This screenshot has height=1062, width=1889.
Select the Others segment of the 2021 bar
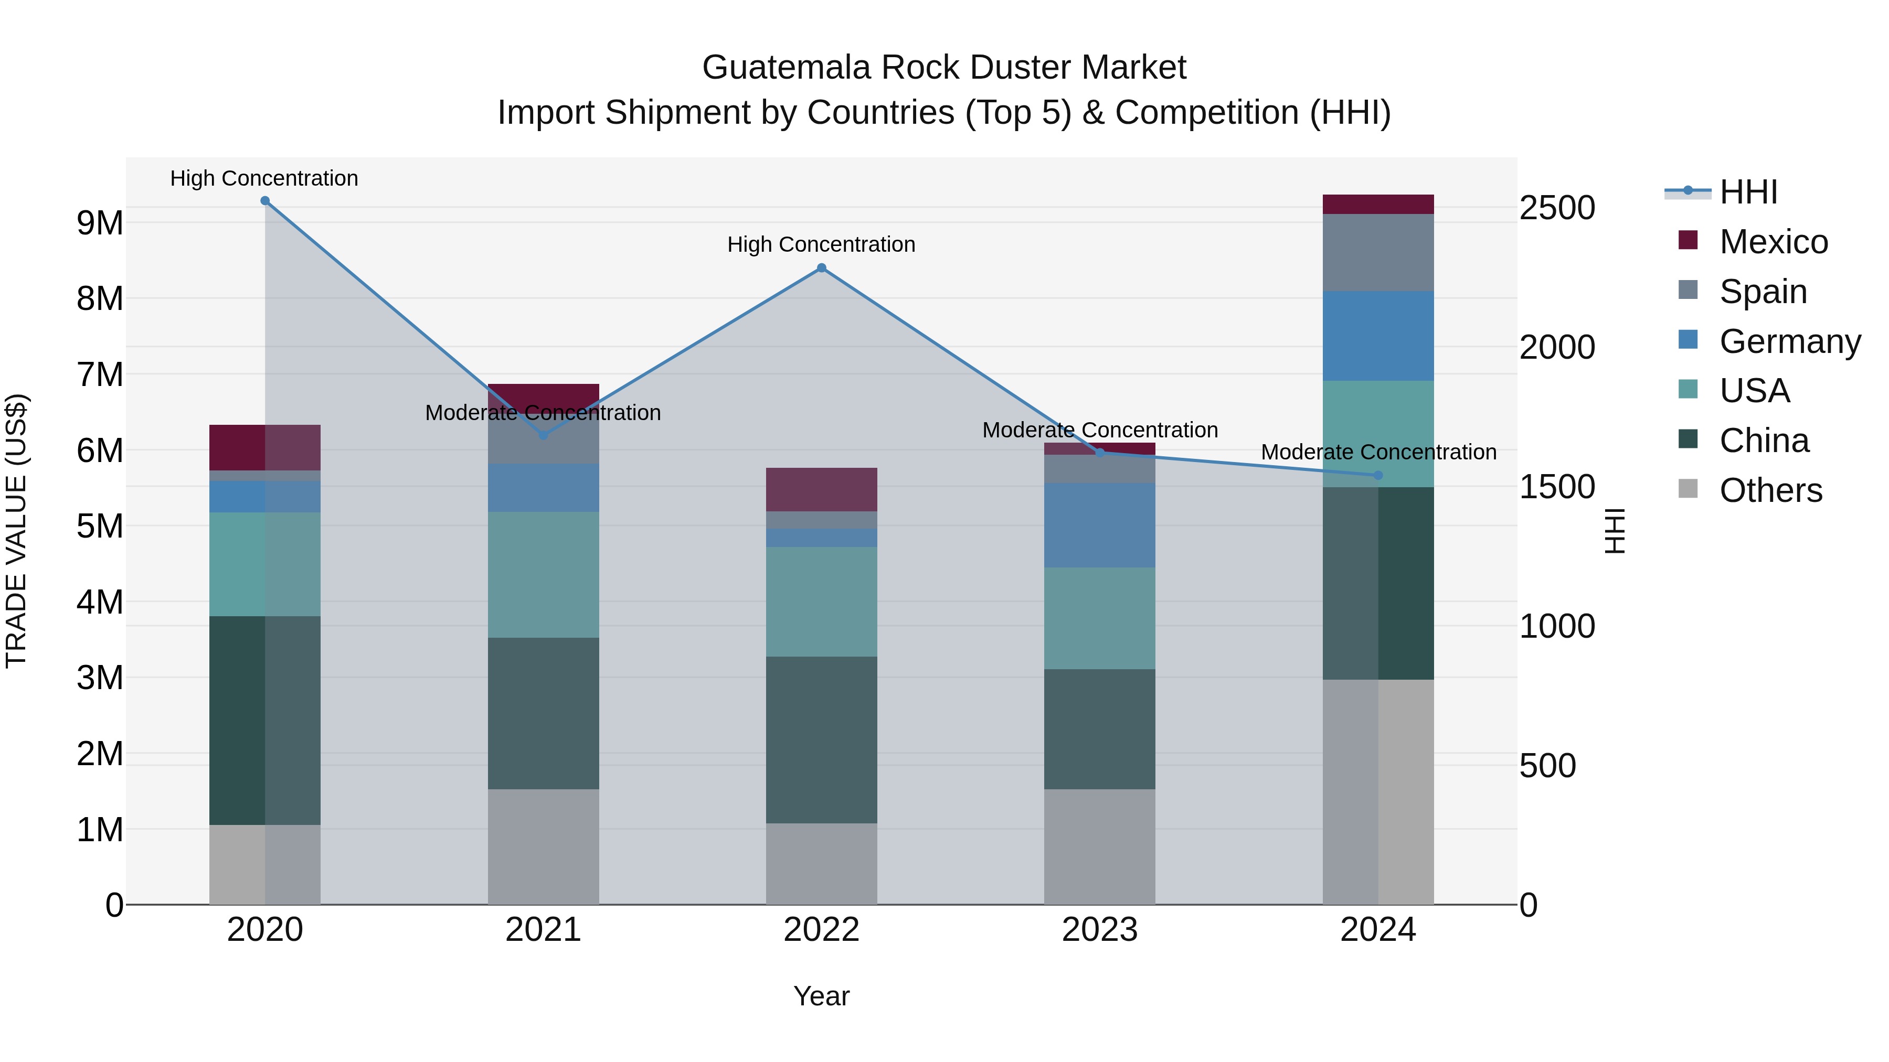point(544,846)
